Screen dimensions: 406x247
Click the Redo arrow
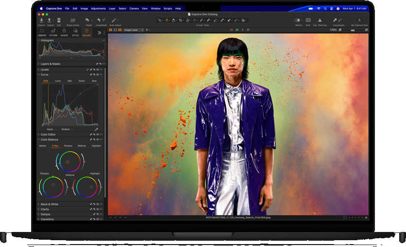coord(104,20)
